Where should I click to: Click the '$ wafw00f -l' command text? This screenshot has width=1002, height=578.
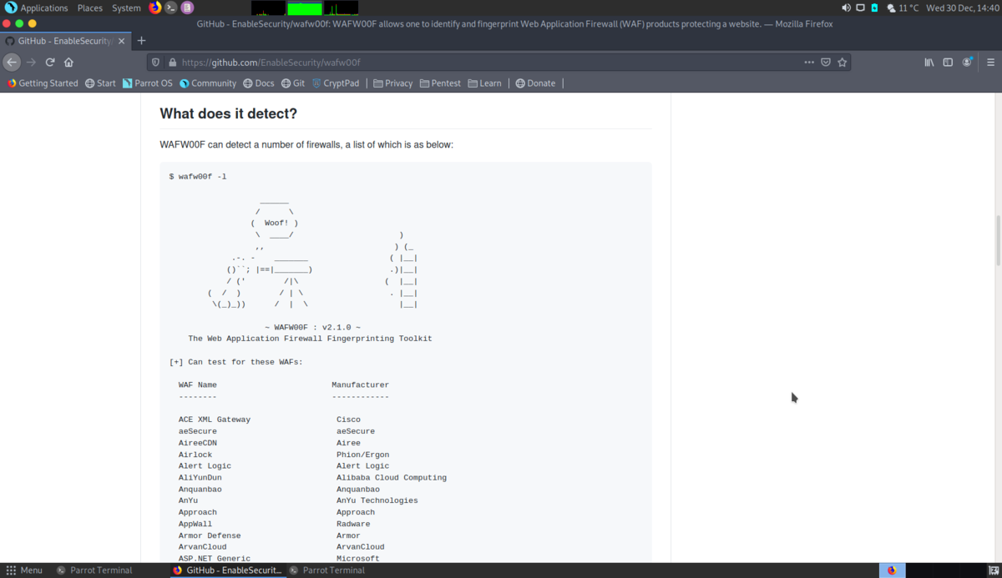197,176
